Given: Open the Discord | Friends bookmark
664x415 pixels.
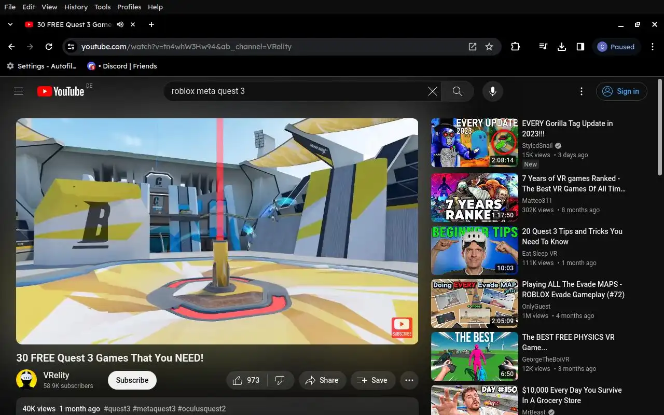Looking at the screenshot, I should (122, 66).
